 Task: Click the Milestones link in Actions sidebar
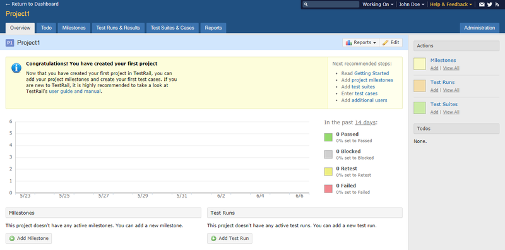(x=443, y=60)
